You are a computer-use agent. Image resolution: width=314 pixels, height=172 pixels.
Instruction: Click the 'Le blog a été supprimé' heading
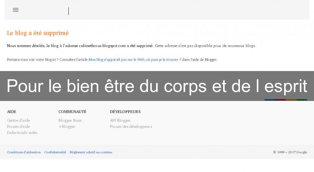(38, 33)
